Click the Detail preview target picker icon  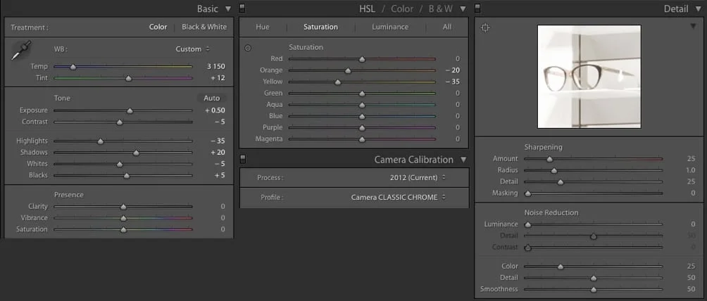point(485,28)
